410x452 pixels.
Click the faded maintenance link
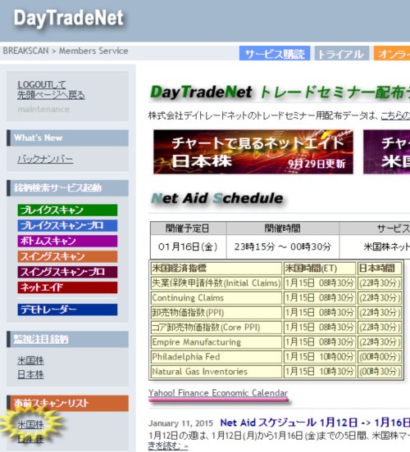pyautogui.click(x=43, y=109)
